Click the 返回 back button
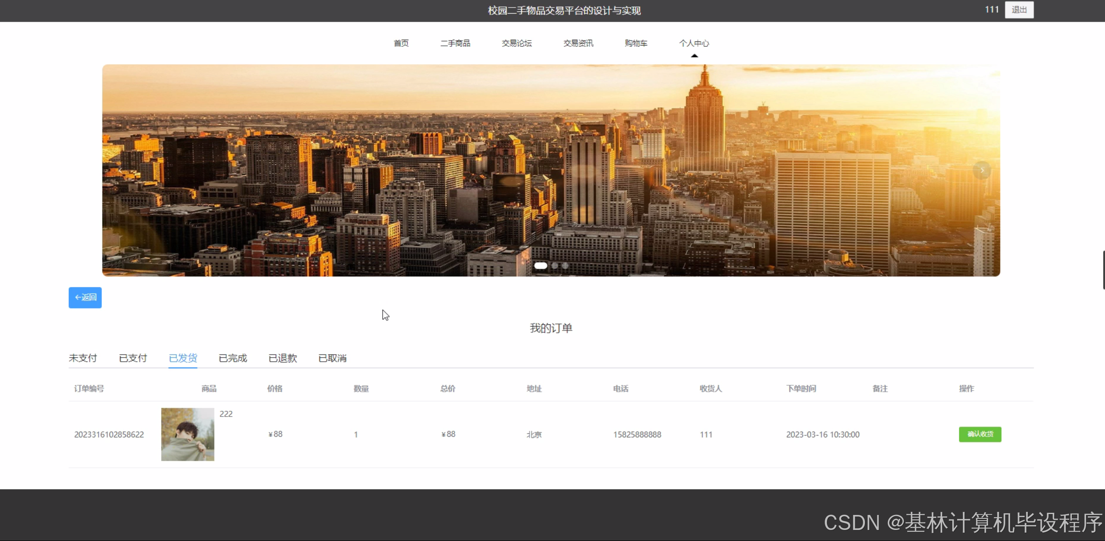This screenshot has height=541, width=1105. pos(85,297)
